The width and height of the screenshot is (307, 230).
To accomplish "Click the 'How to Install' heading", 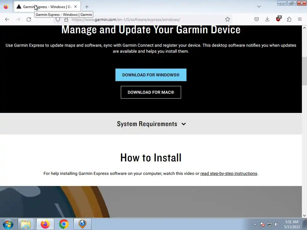I will click(x=151, y=158).
